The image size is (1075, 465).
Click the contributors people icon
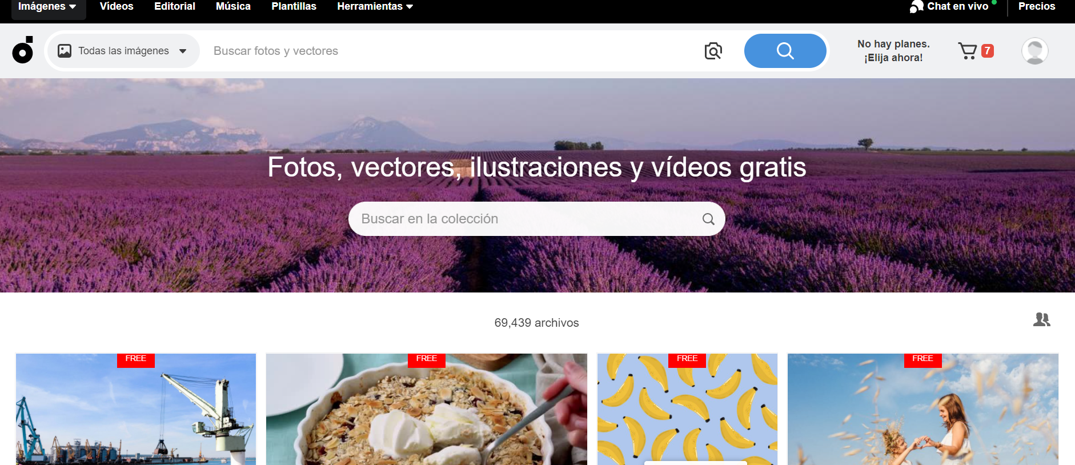[x=1041, y=319]
